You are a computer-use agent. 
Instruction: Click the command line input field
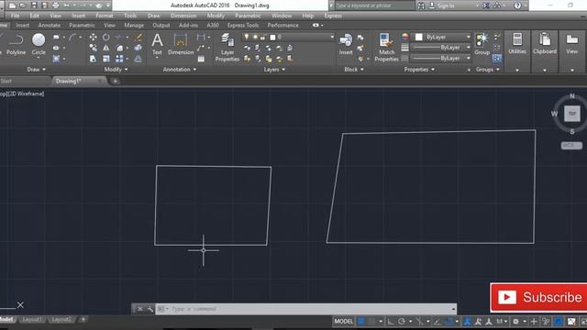pyautogui.click(x=305, y=309)
